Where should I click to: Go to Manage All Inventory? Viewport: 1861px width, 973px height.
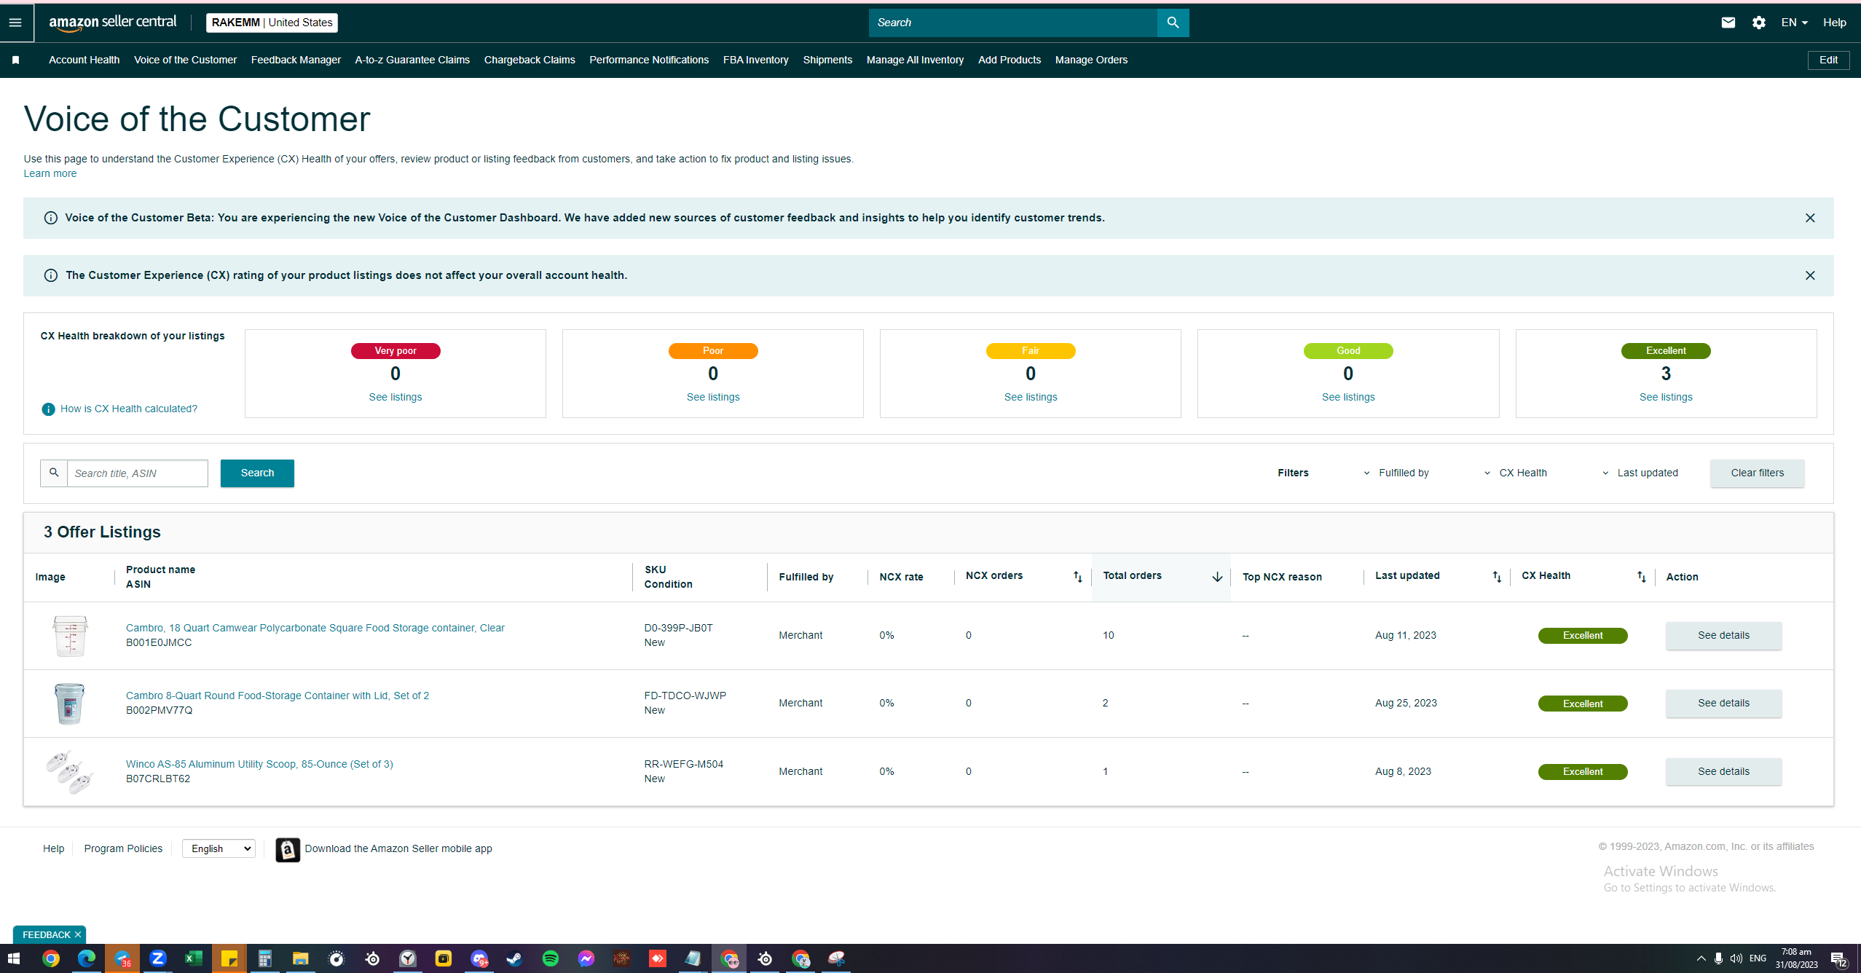click(x=915, y=60)
